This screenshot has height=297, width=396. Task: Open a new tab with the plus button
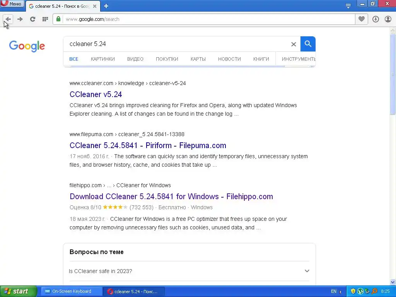106,6
